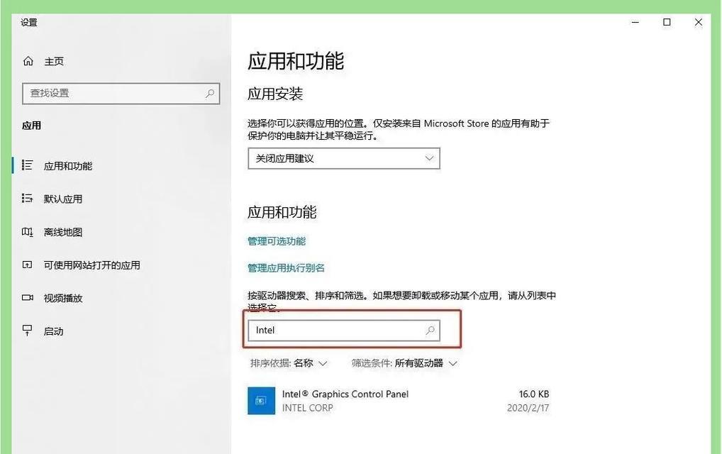Click magnifier icon in the Intel search box

click(x=430, y=331)
